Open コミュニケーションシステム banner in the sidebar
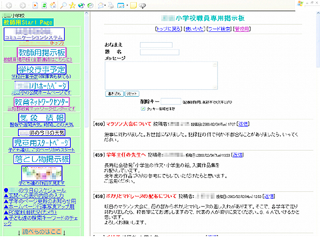Image resolution: width=320 pixels, height=240 pixels. tap(34, 34)
